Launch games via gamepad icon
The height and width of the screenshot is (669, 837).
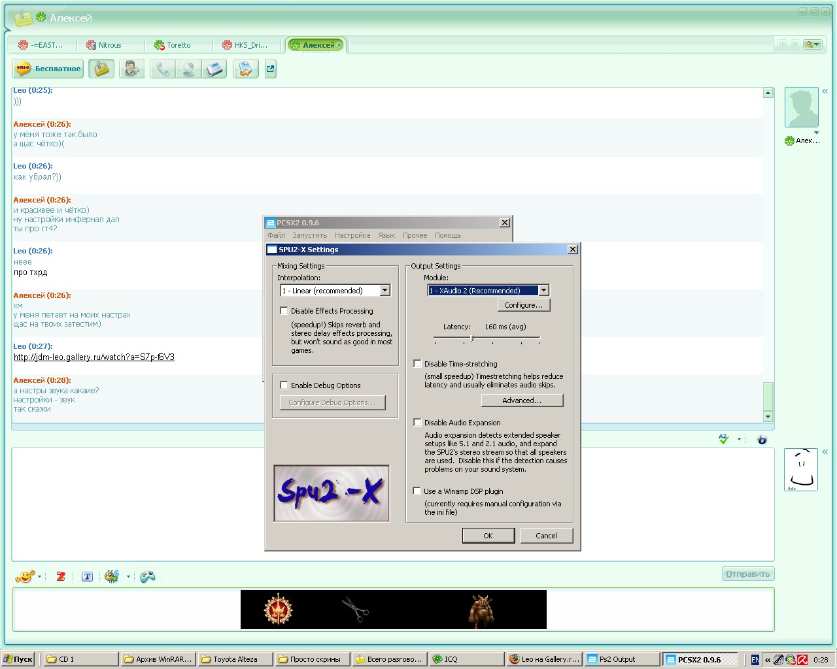pyautogui.click(x=148, y=576)
